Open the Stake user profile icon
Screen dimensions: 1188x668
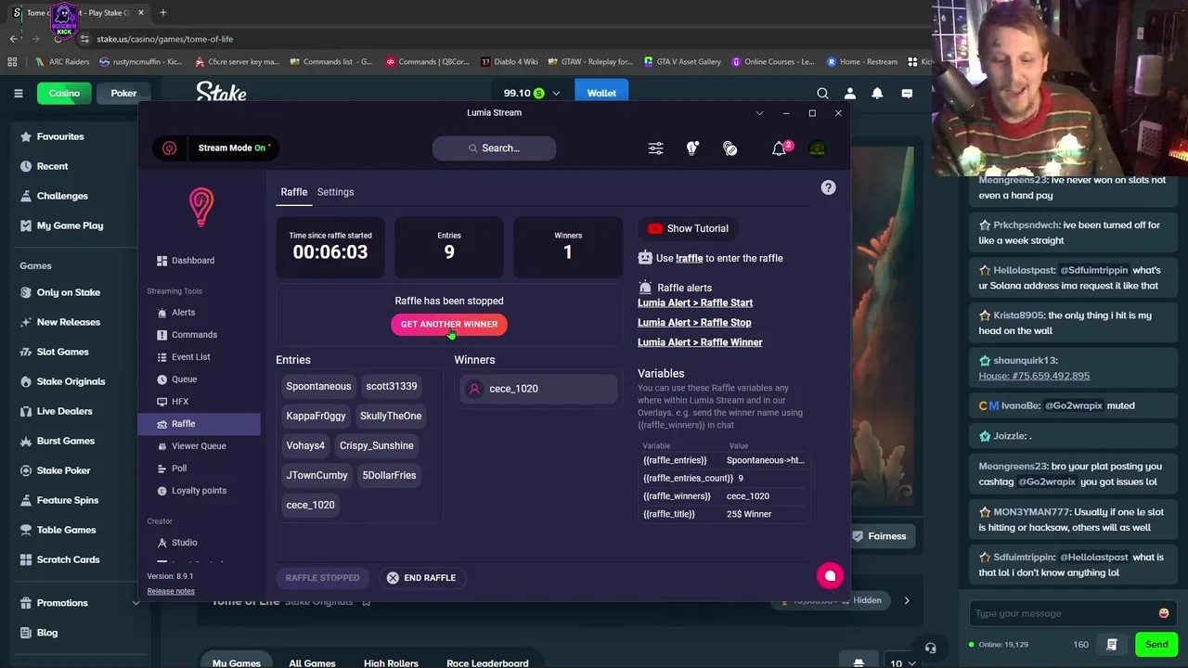849,93
